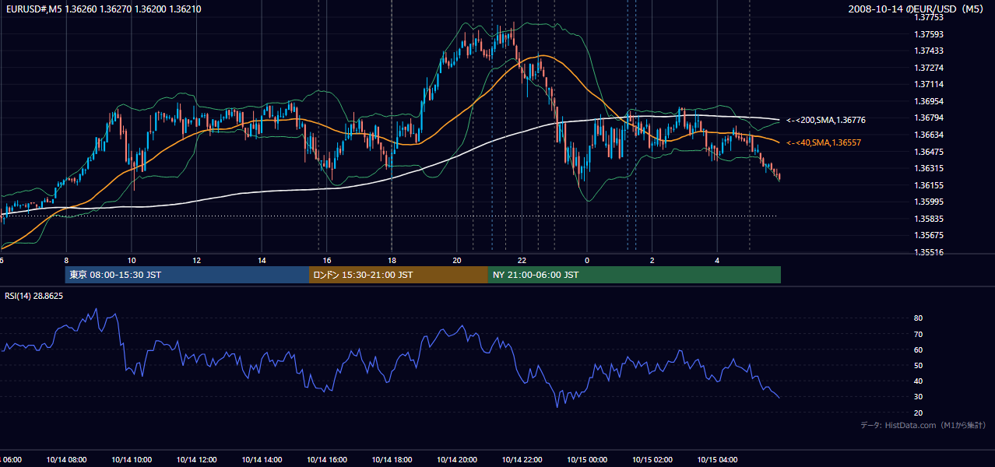Click the 2008-10-14 EUR/USD (M5) title
This screenshot has width=995, height=467.
(917, 9)
